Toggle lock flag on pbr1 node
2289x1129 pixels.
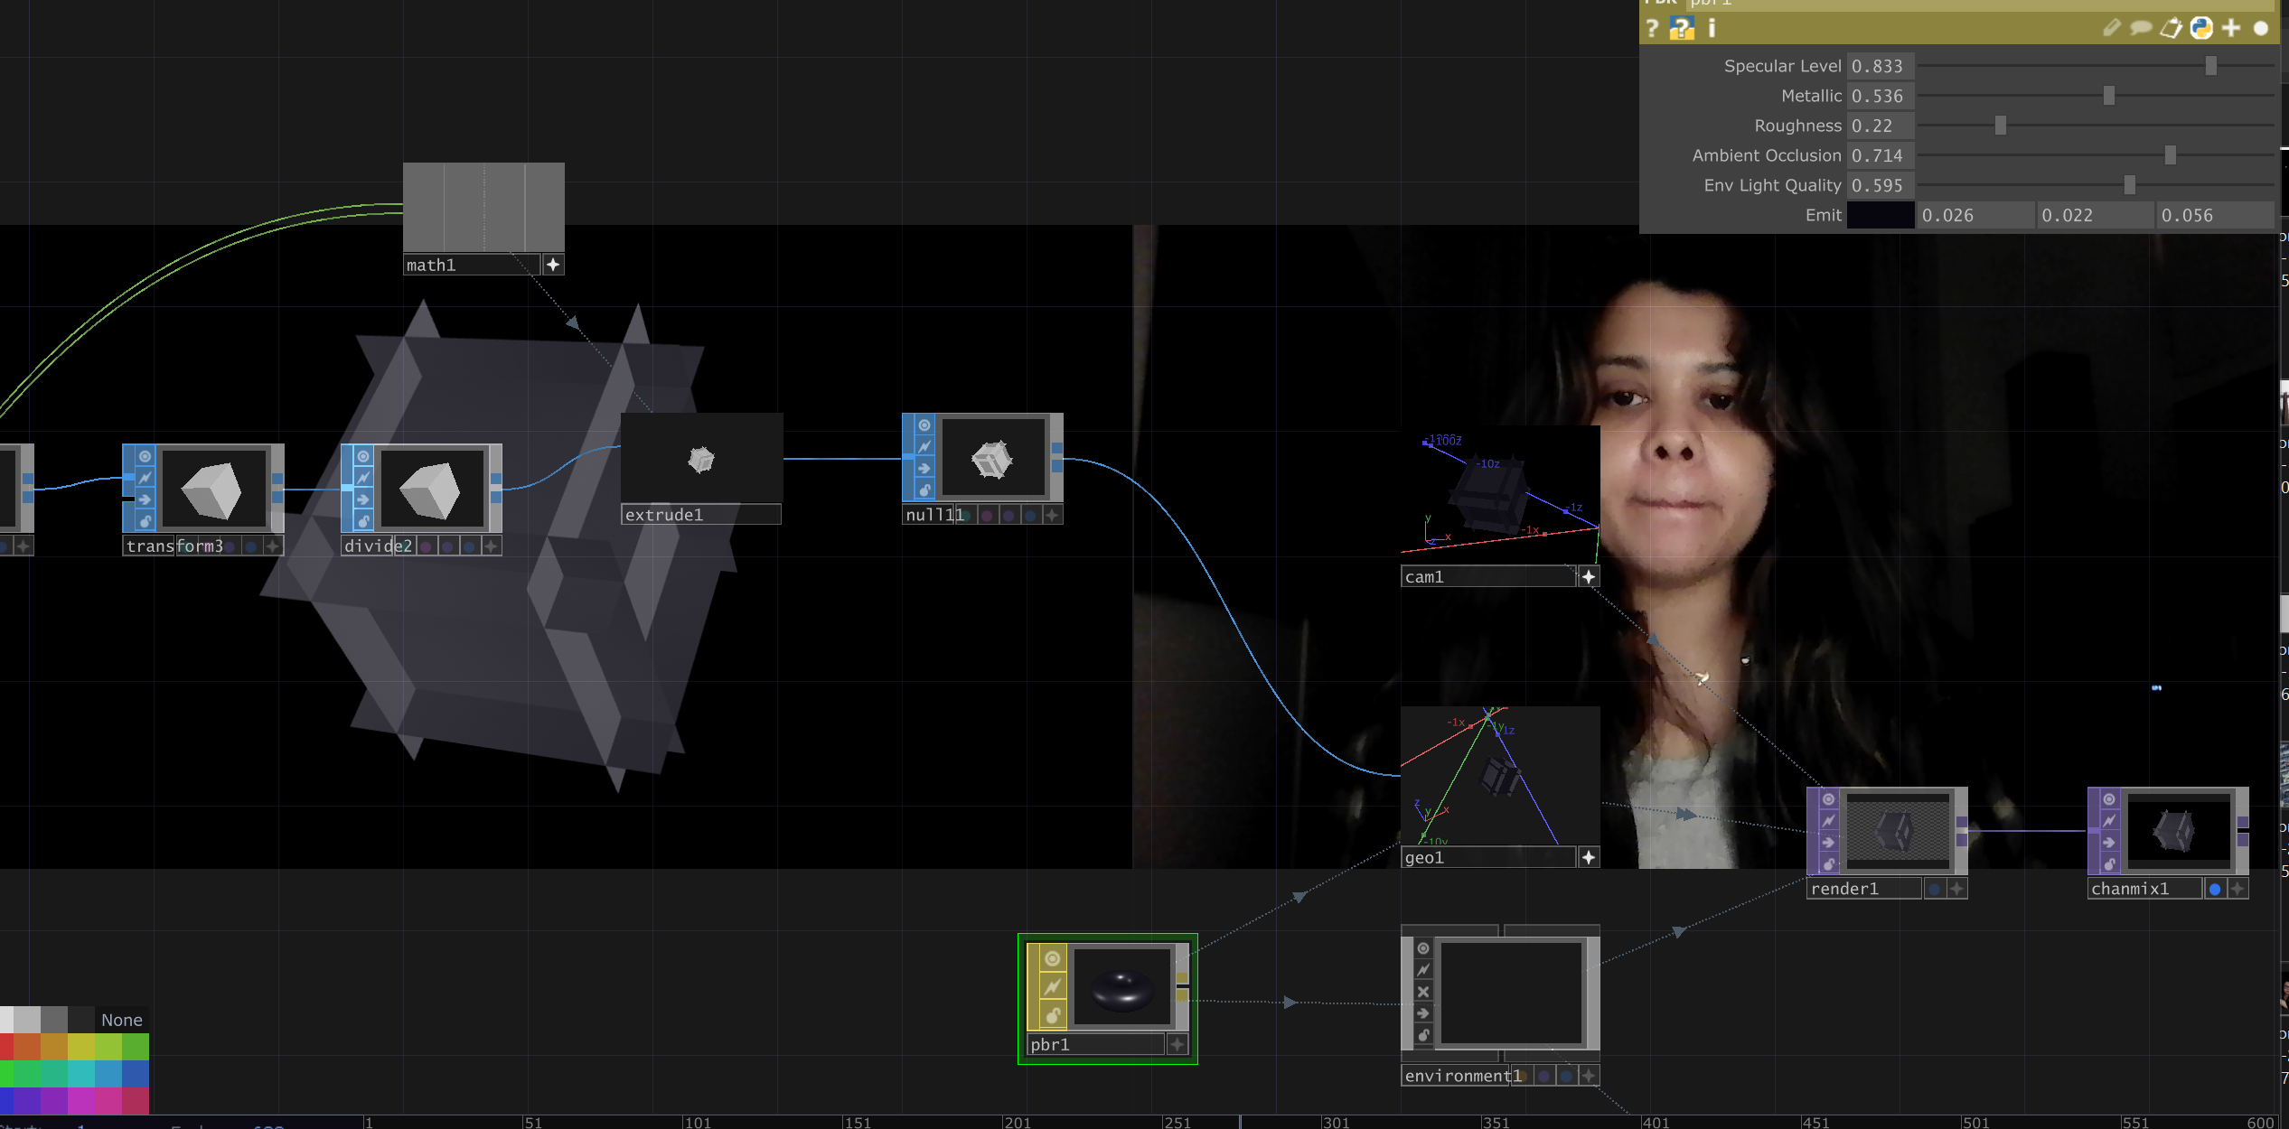(1052, 1016)
